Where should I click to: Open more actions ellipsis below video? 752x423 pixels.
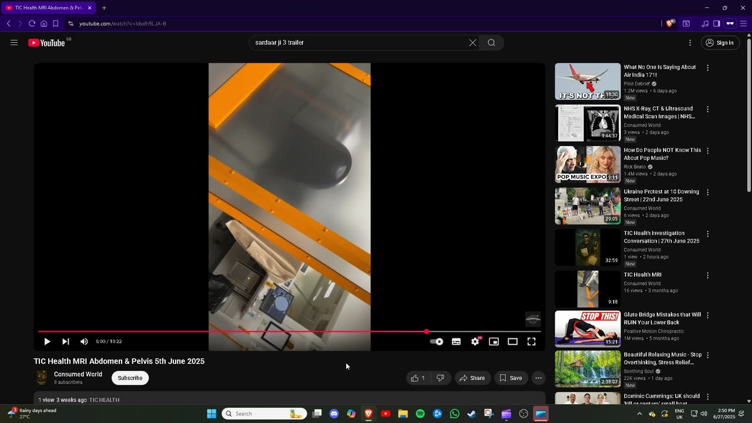tap(538, 378)
